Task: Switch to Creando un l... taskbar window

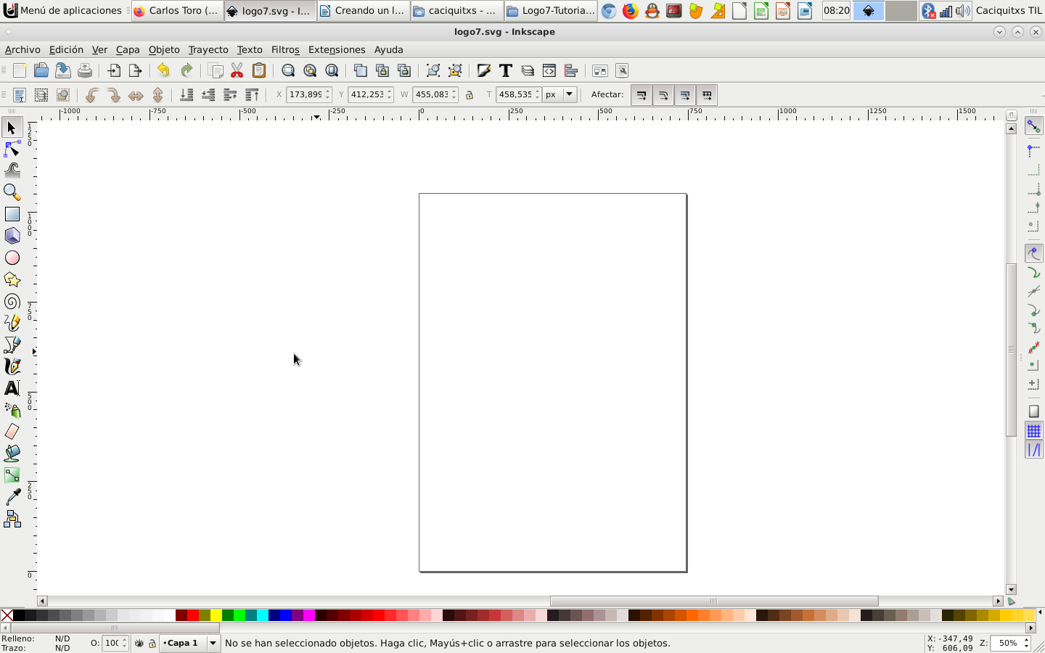Action: pos(364,10)
